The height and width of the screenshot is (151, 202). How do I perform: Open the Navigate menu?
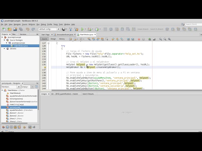(x=17, y=25)
